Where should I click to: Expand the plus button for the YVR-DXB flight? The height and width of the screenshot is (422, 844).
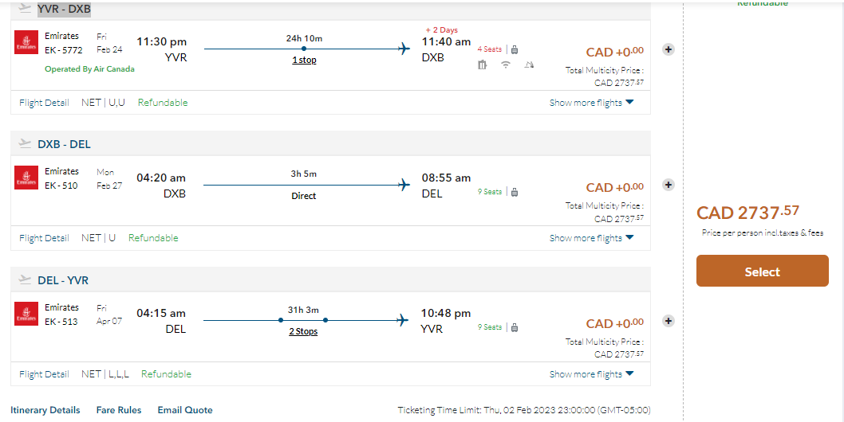(668, 49)
